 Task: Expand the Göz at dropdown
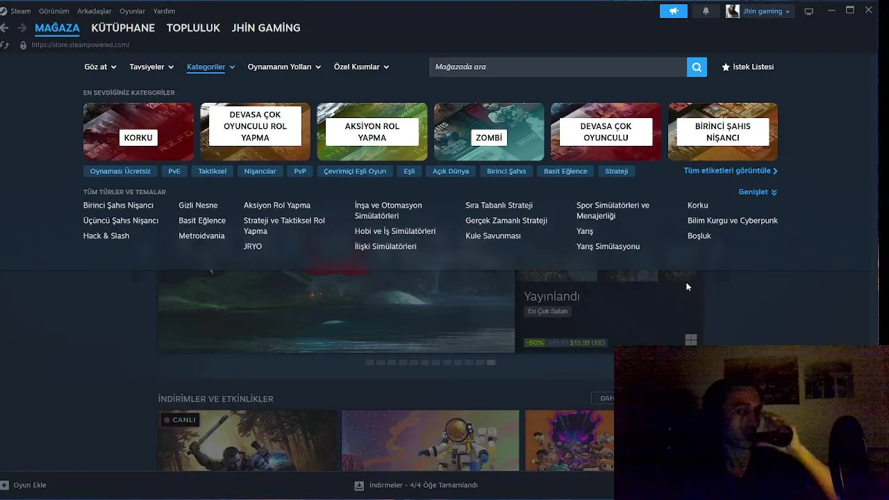(100, 67)
